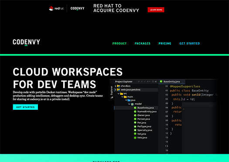The image size is (229, 162).
Task: Select the BaseEntity.java editor tab
Action: [172, 81]
